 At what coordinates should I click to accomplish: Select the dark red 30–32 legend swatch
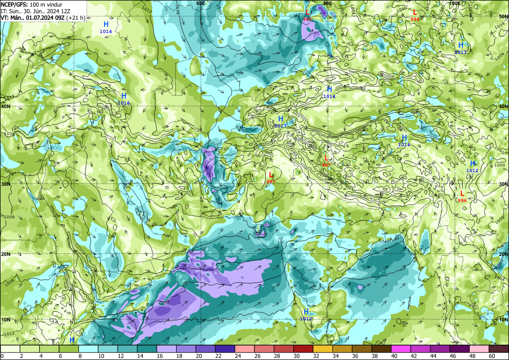pyautogui.click(x=303, y=349)
